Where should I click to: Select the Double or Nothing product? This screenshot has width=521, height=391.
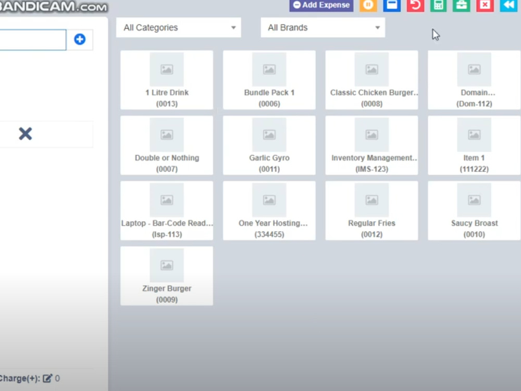(x=167, y=145)
